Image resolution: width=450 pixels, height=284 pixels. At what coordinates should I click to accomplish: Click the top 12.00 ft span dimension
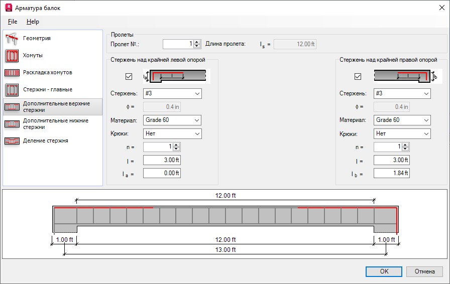pyautogui.click(x=226, y=196)
